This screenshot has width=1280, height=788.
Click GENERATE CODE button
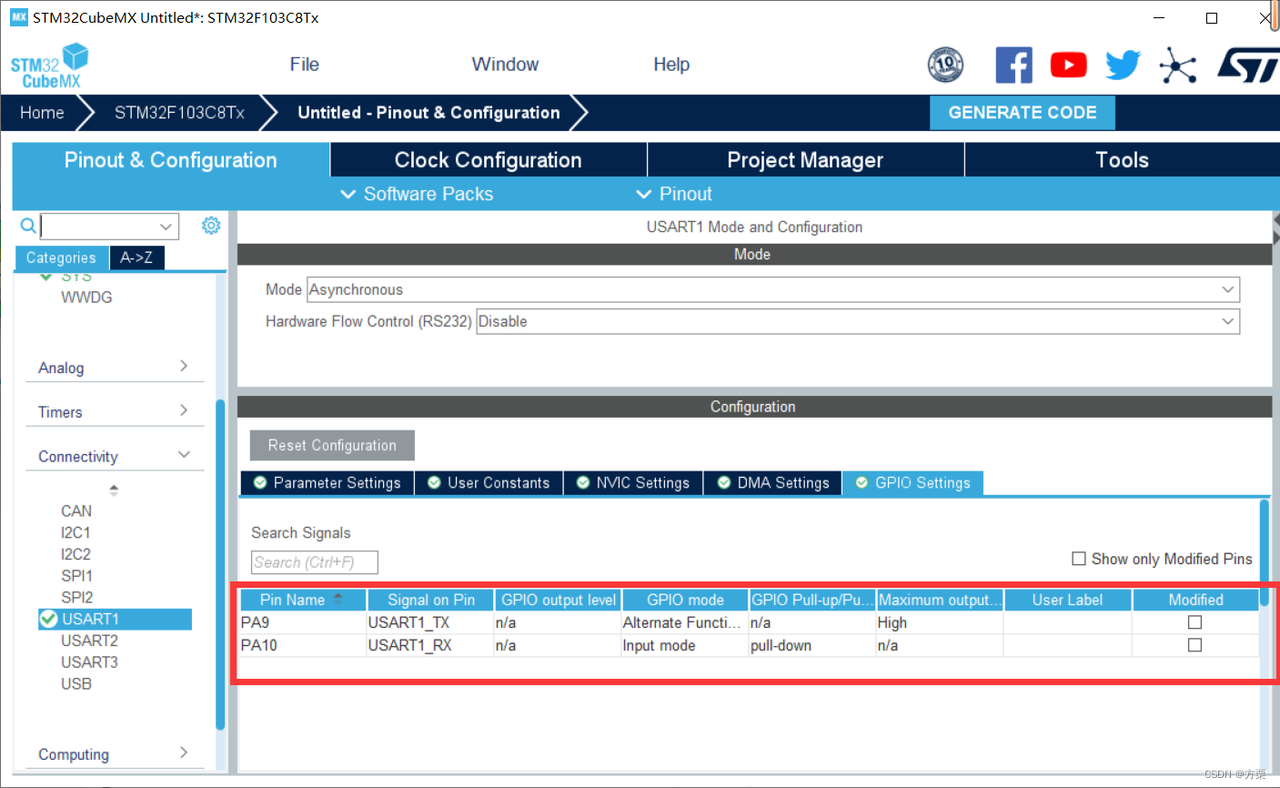click(1023, 113)
